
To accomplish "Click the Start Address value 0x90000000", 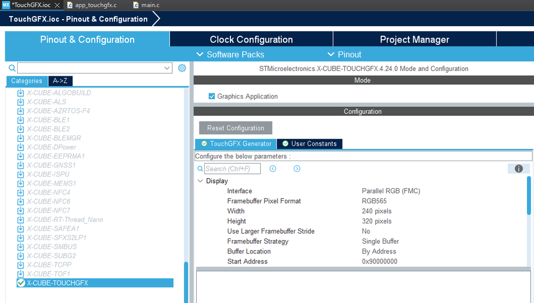I will pyautogui.click(x=380, y=261).
